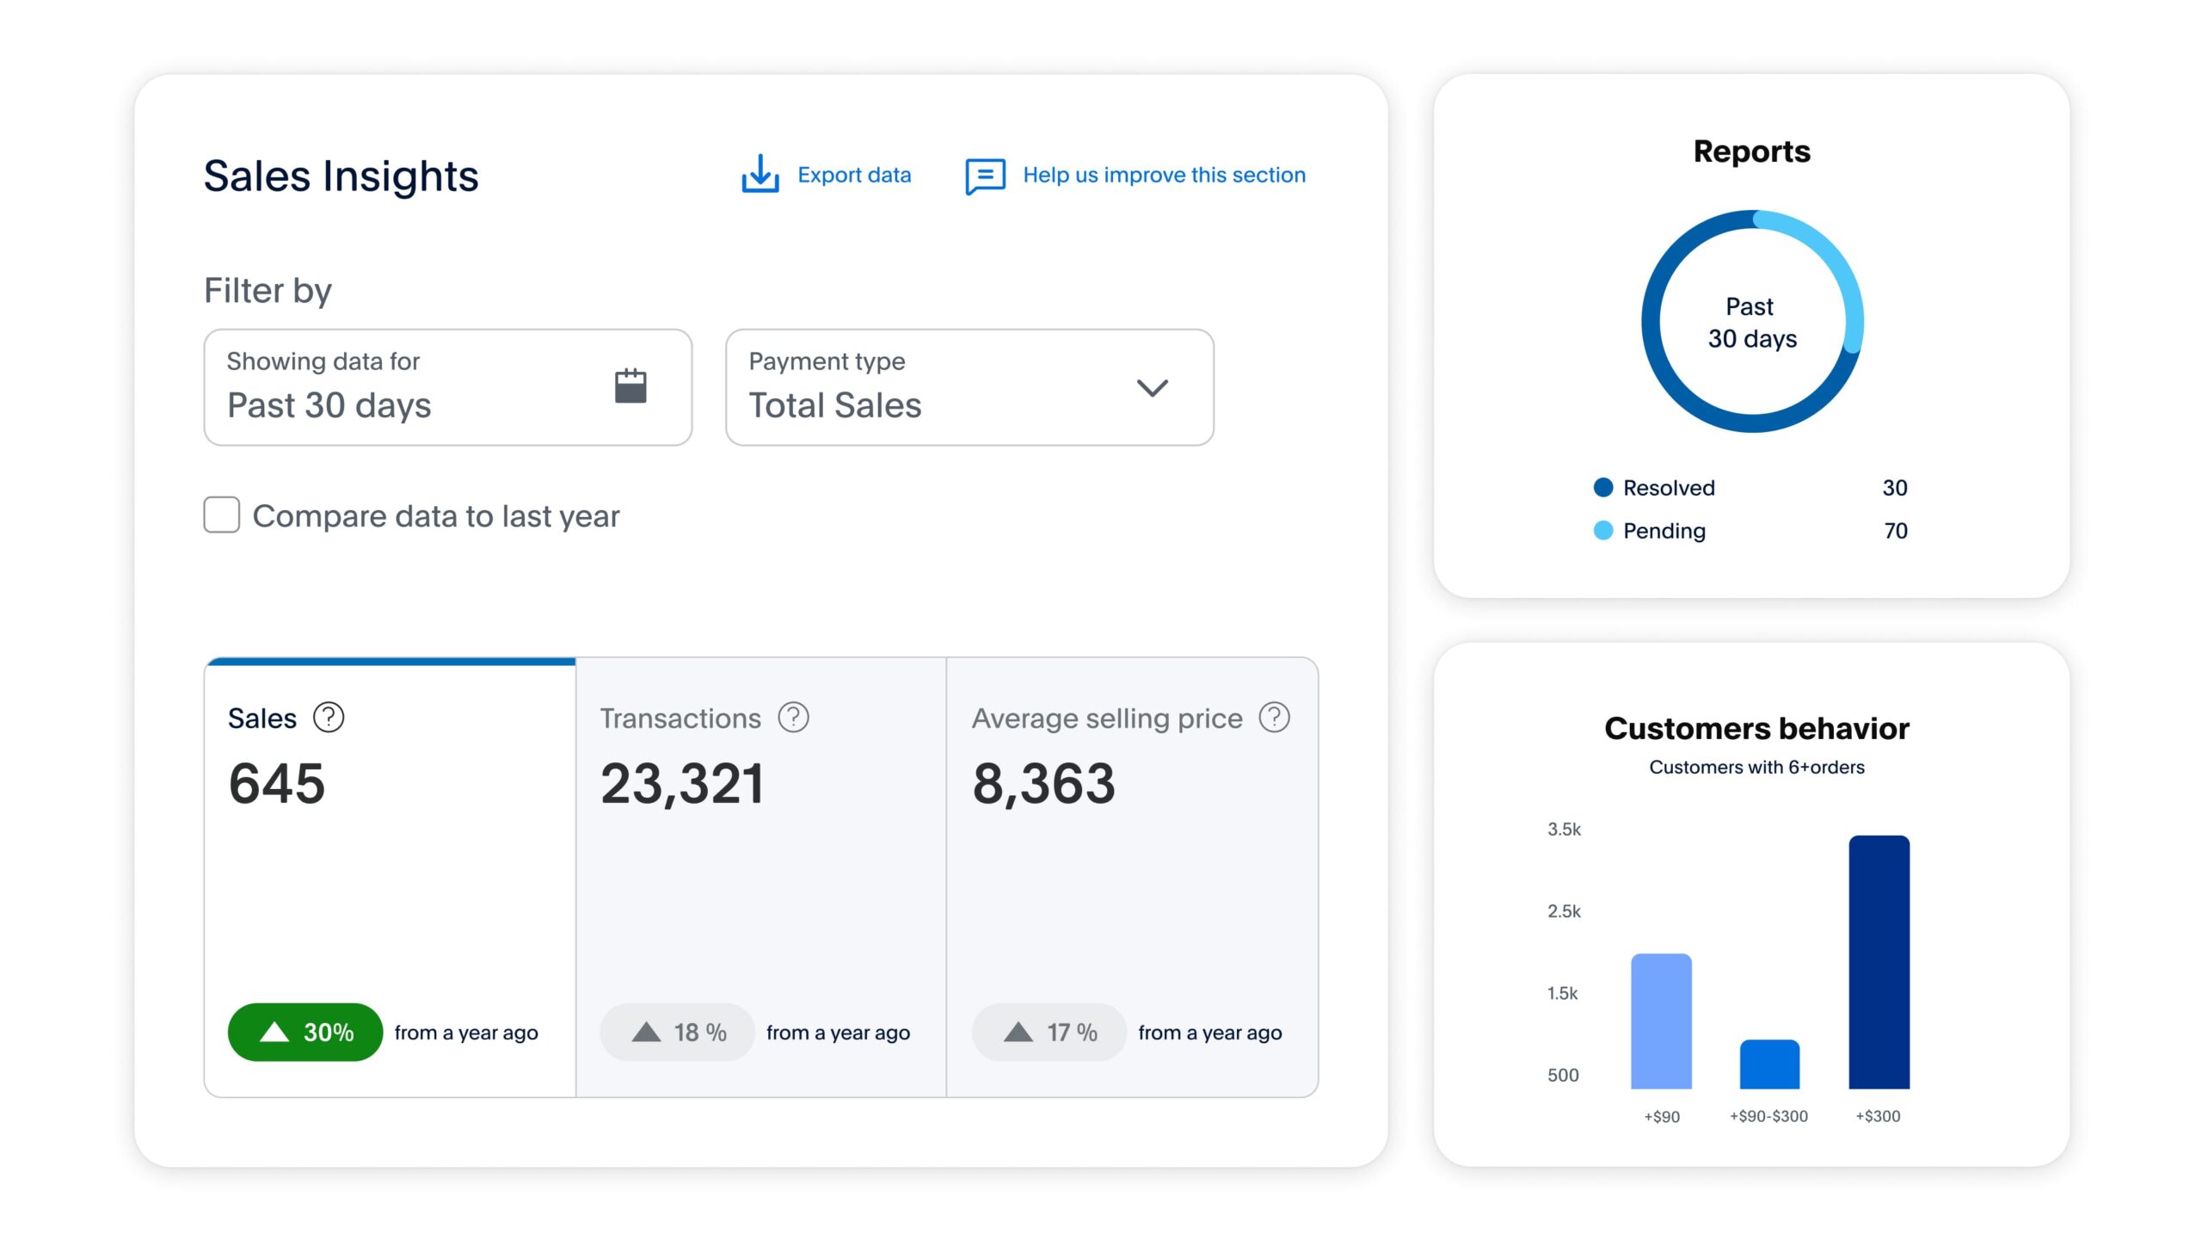Click the Export data download icon

tap(760, 175)
